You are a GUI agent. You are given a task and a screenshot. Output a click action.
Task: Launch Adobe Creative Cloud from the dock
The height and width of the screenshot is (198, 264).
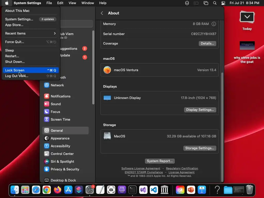(180, 190)
